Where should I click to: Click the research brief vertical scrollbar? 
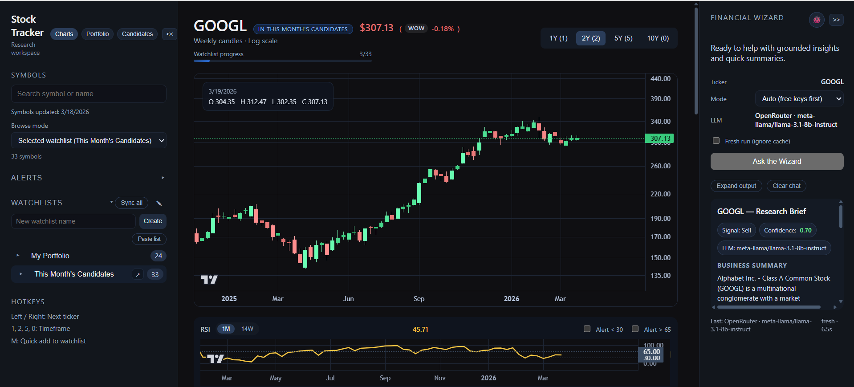tap(841, 216)
